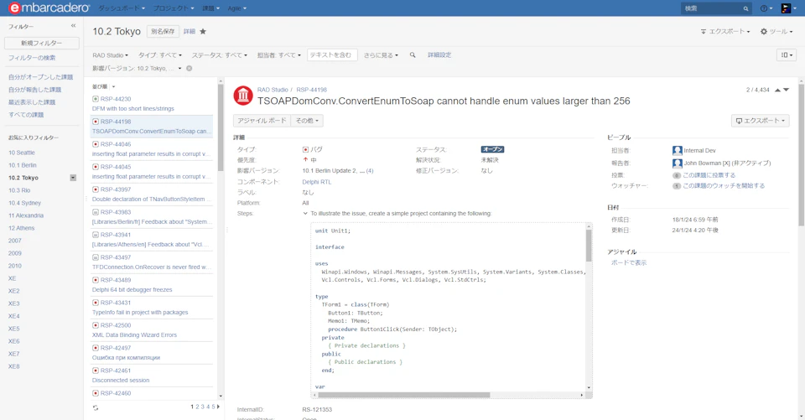Open the プロジェクト menu
805x420 pixels.
tap(174, 8)
